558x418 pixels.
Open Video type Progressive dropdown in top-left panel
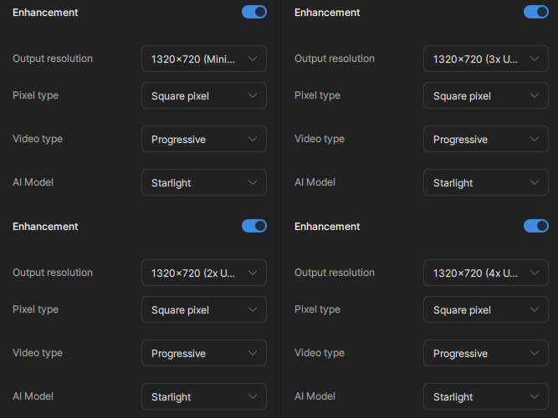[204, 139]
